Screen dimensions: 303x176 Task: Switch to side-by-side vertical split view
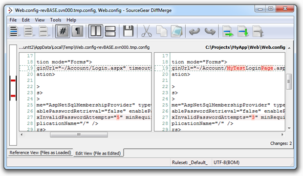[96, 31]
